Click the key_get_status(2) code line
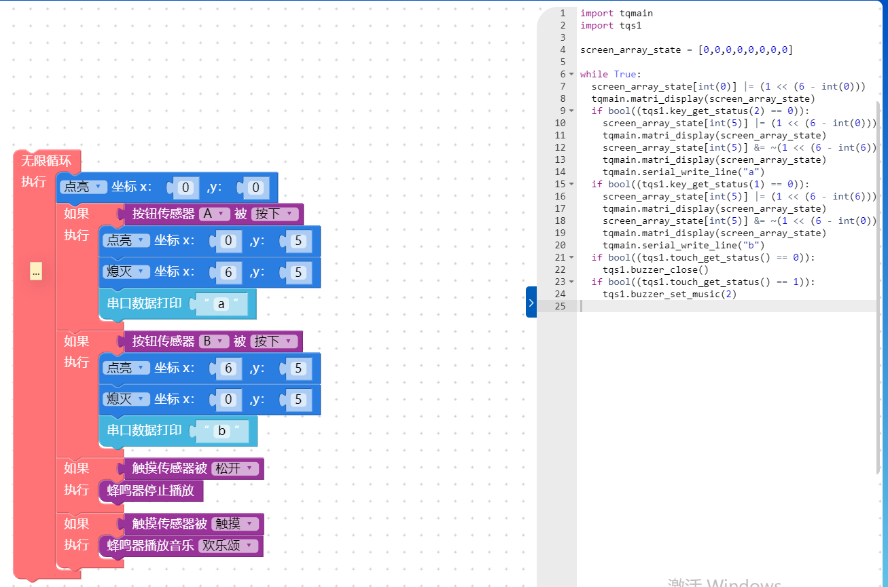The image size is (888, 587). pyautogui.click(x=700, y=111)
